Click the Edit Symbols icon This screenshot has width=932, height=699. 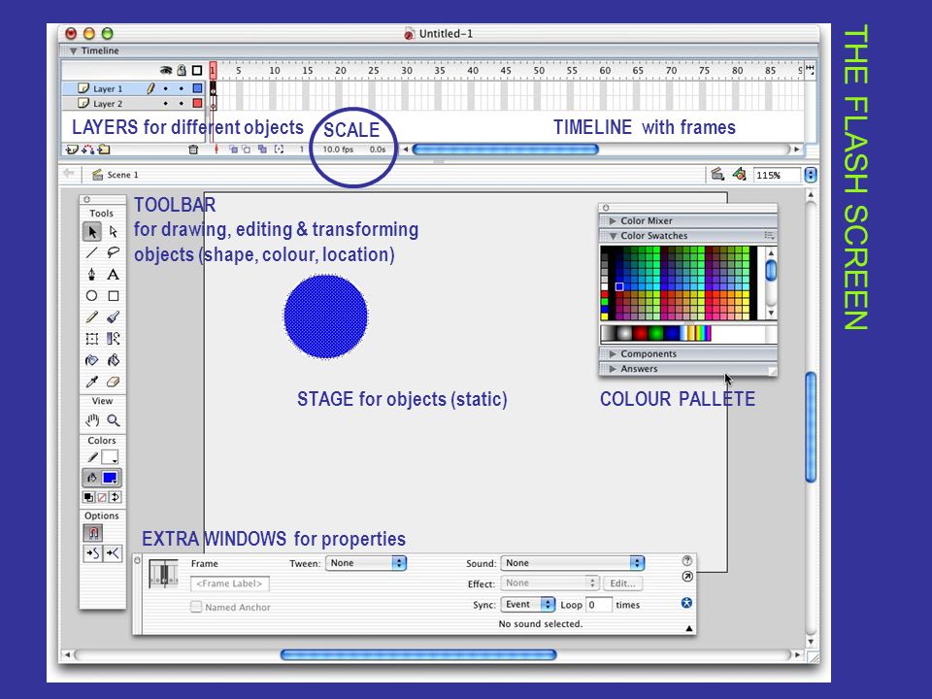[x=739, y=174]
